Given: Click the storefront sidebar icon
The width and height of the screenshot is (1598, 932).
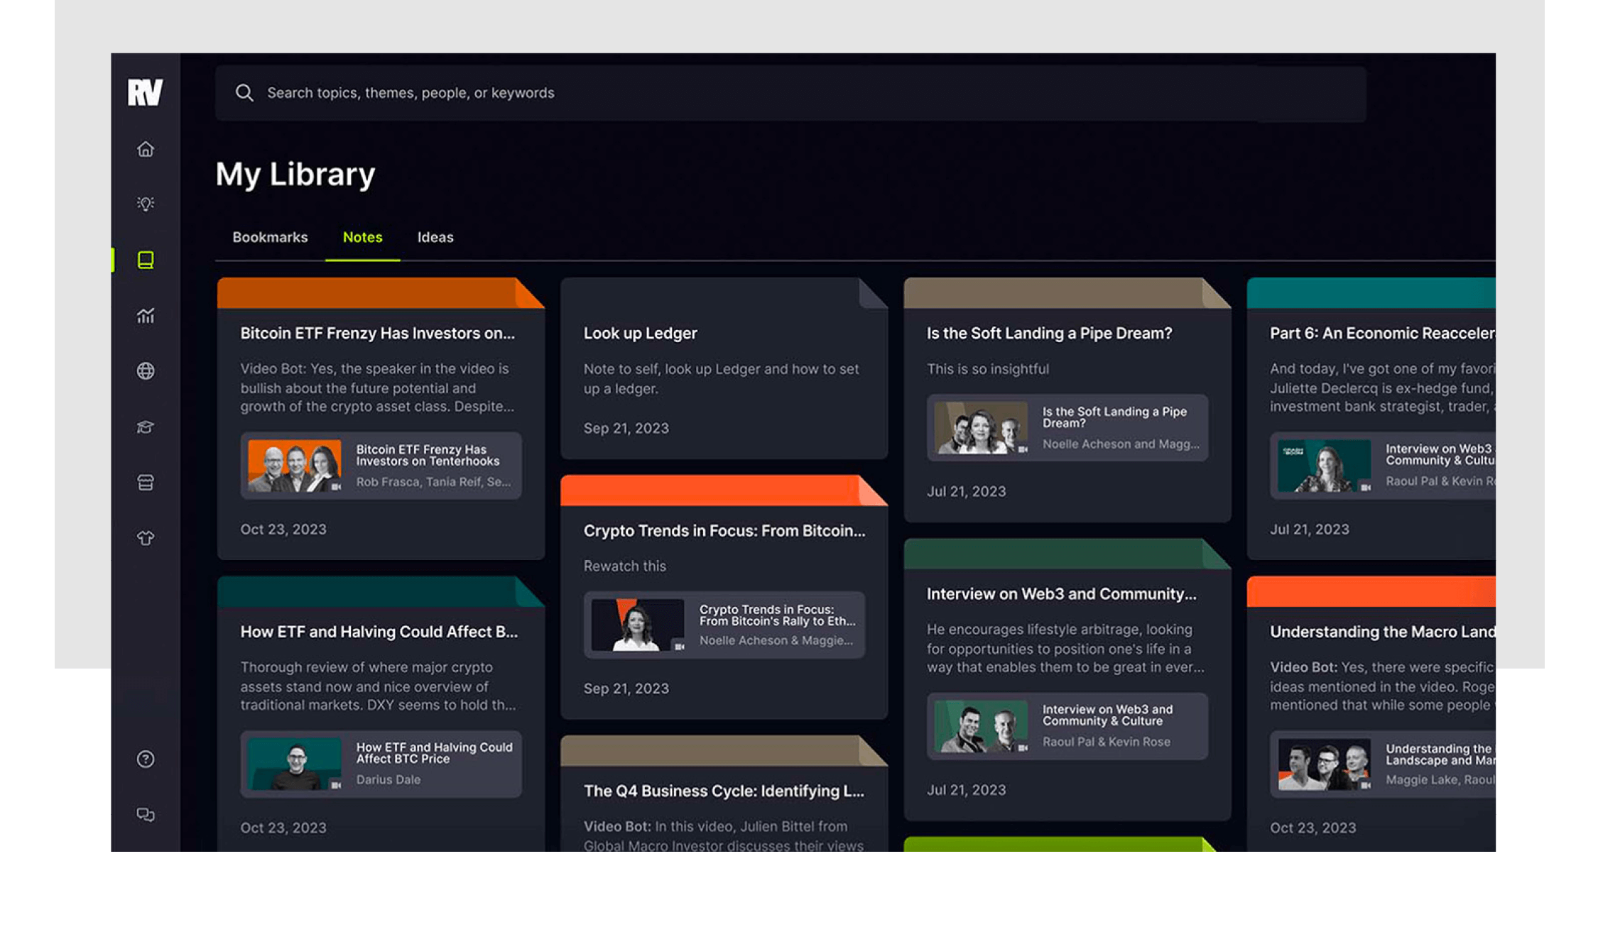Looking at the screenshot, I should pyautogui.click(x=146, y=483).
